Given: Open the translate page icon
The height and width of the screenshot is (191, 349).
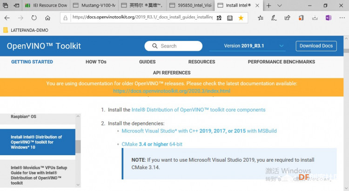Looking at the screenshot, I should (219, 18).
